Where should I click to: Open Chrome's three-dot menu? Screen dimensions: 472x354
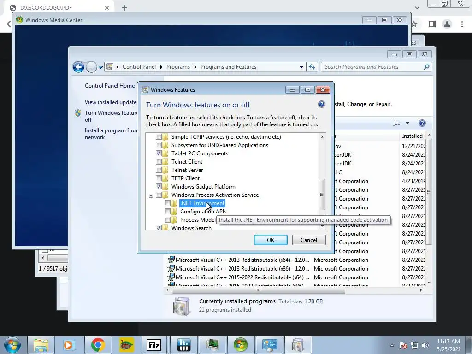point(462,24)
